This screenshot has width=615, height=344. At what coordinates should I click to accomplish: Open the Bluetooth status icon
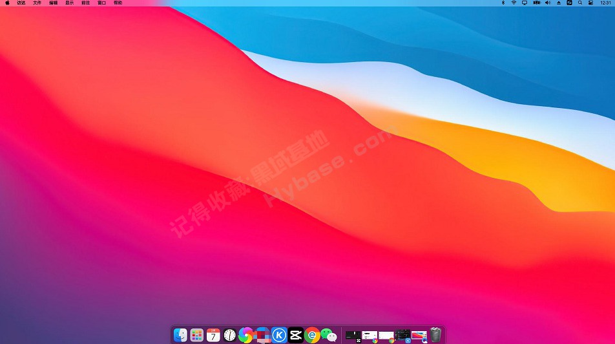click(x=503, y=3)
